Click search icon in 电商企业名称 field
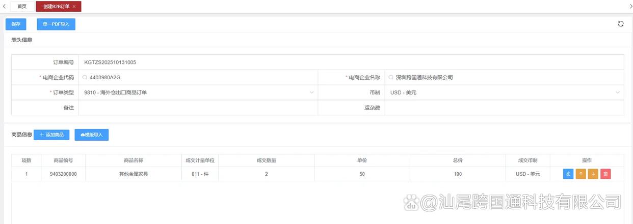The width and height of the screenshot is (633, 224). (391, 78)
